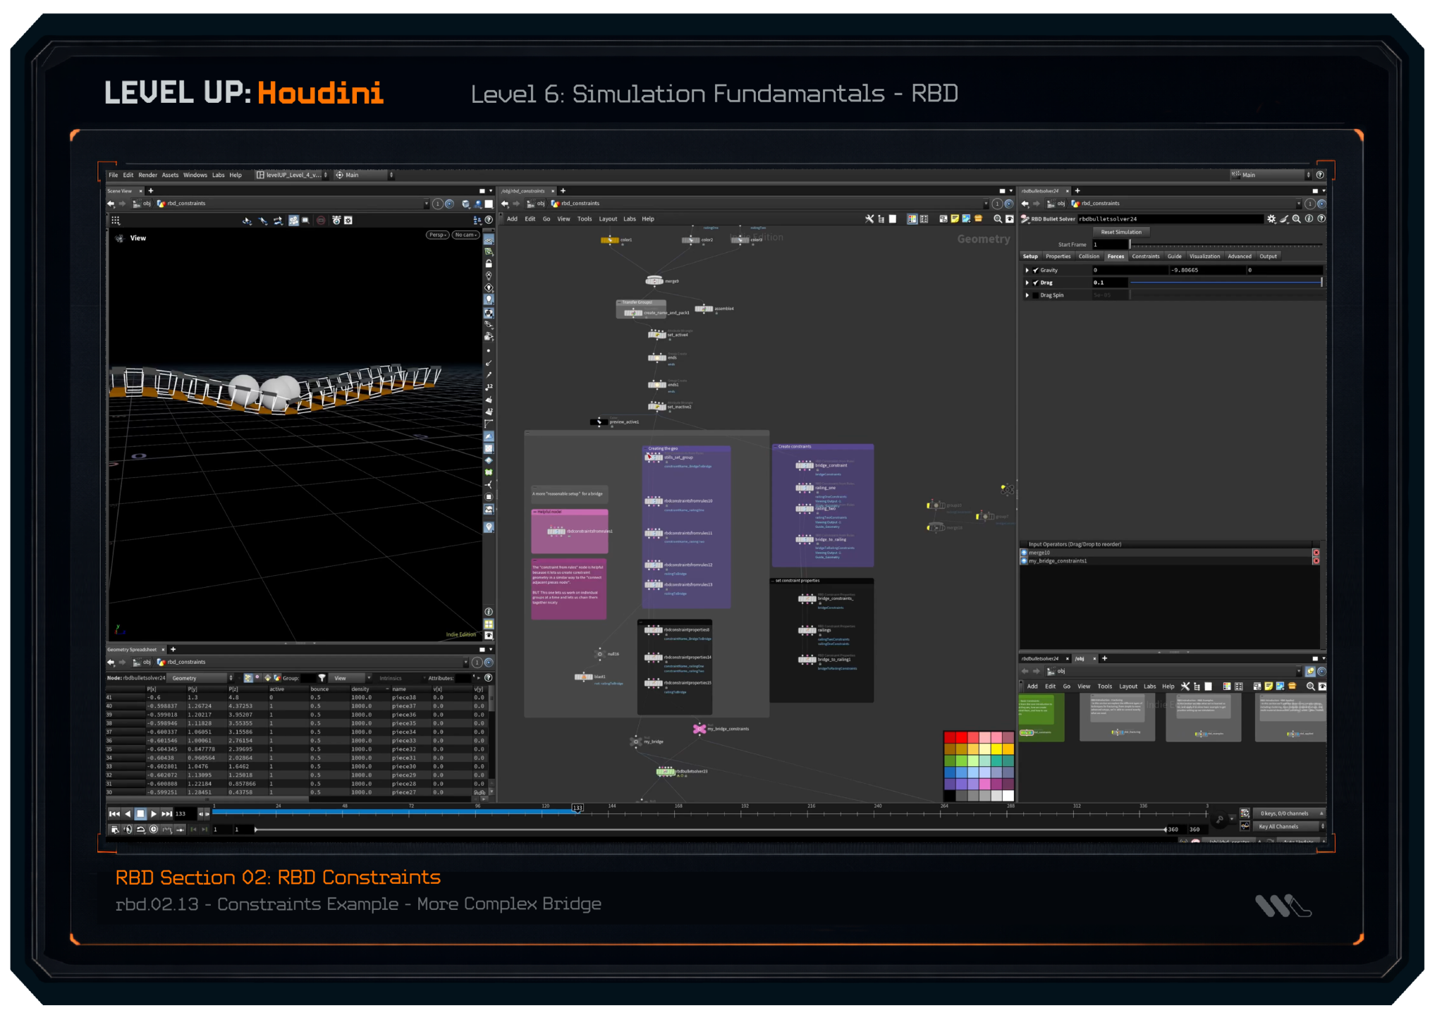Uncheck the Gravity checkbox
The width and height of the screenshot is (1430, 1015).
(1036, 271)
